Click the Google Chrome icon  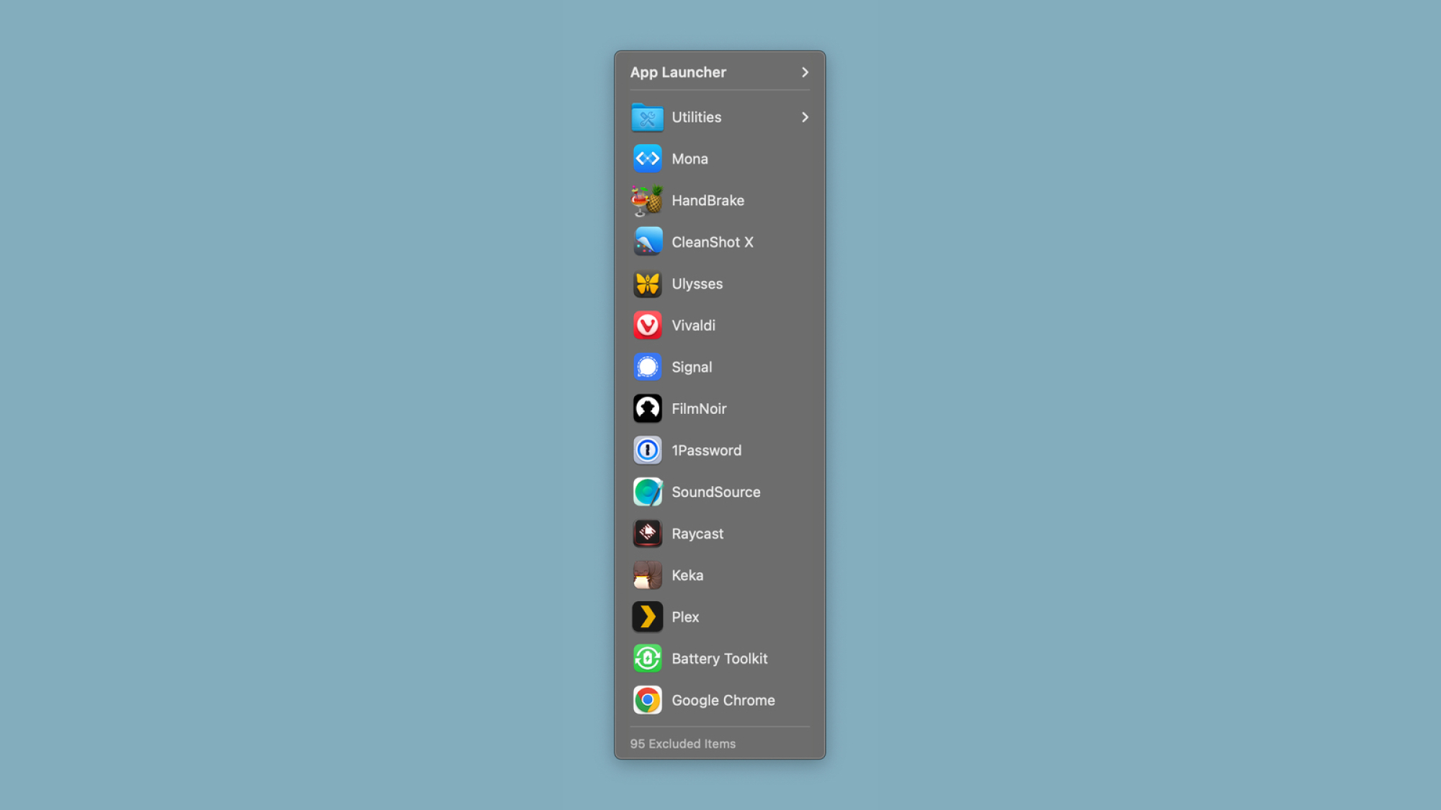point(647,700)
